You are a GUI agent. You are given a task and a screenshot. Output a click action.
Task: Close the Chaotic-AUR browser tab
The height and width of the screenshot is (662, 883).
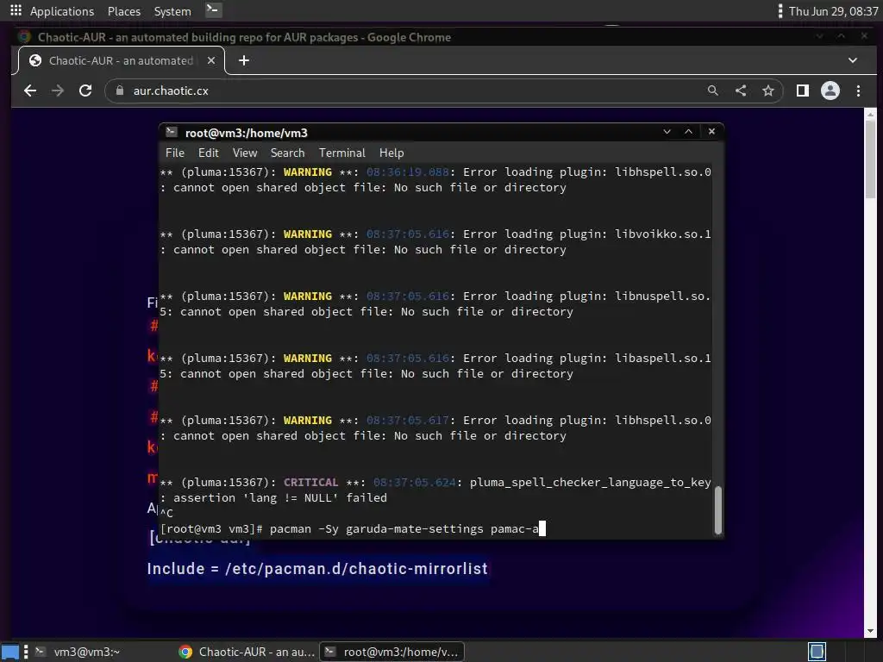[x=211, y=60]
